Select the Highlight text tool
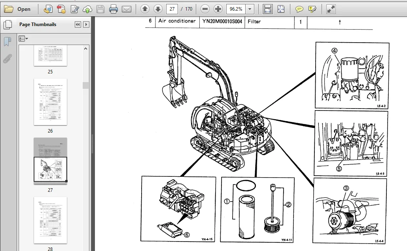This screenshot has height=251, width=407. coord(312,9)
